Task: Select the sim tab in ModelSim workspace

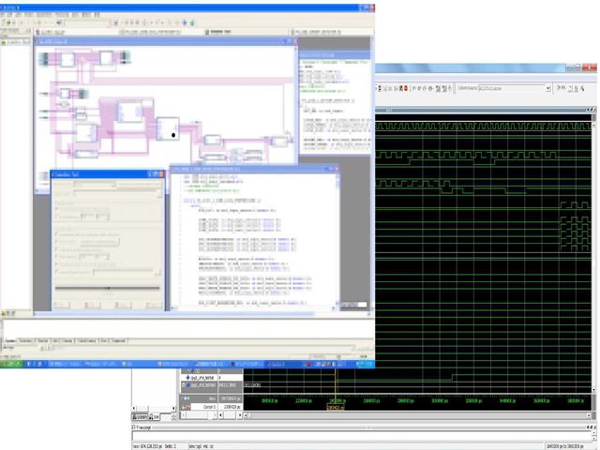Action: (154, 416)
